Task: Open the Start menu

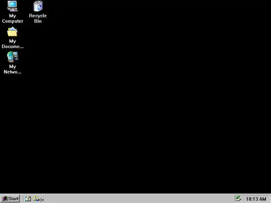Action: pyautogui.click(x=11, y=199)
